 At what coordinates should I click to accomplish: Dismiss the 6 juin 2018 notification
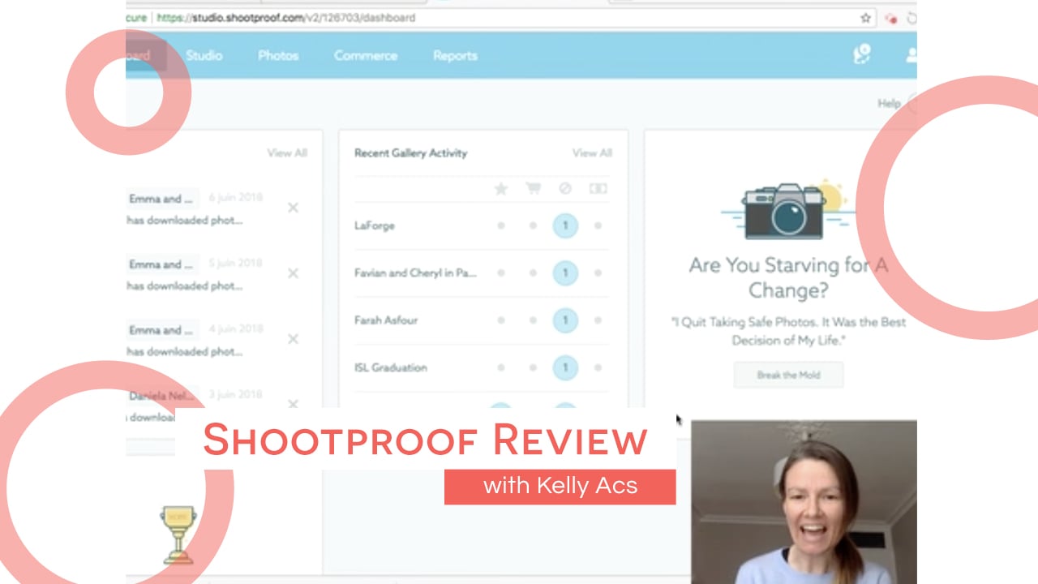[x=294, y=208]
